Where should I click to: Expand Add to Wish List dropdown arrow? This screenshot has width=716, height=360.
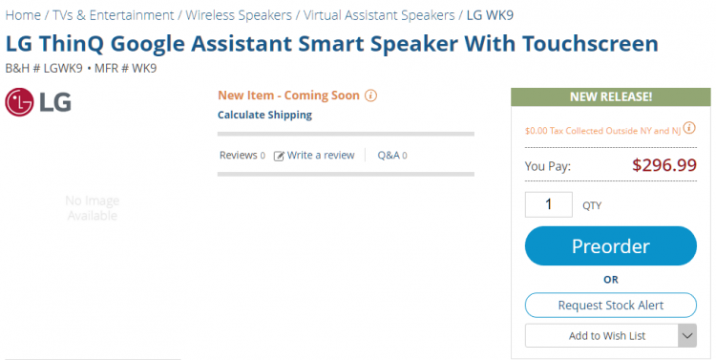687,336
